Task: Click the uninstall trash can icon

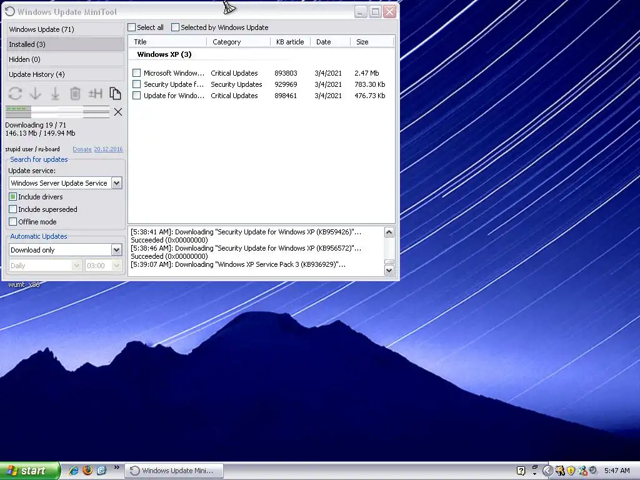Action: coord(75,94)
